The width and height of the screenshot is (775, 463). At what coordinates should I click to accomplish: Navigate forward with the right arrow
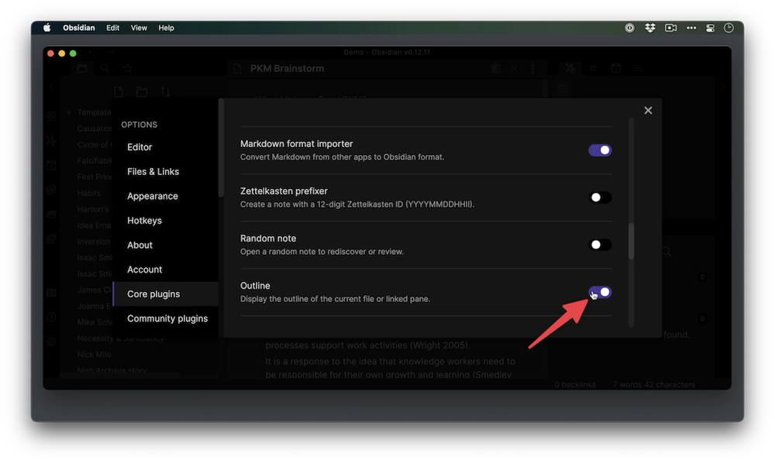point(111,52)
